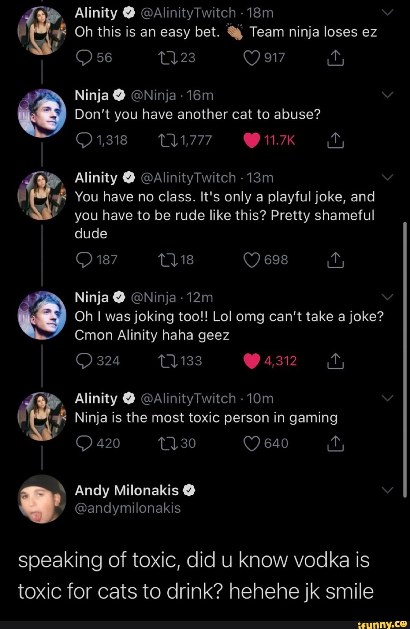Image resolution: width=410 pixels, height=629 pixels.
Task: Unlike Ninja's tweet with 11.7K likes
Action: pos(252,140)
